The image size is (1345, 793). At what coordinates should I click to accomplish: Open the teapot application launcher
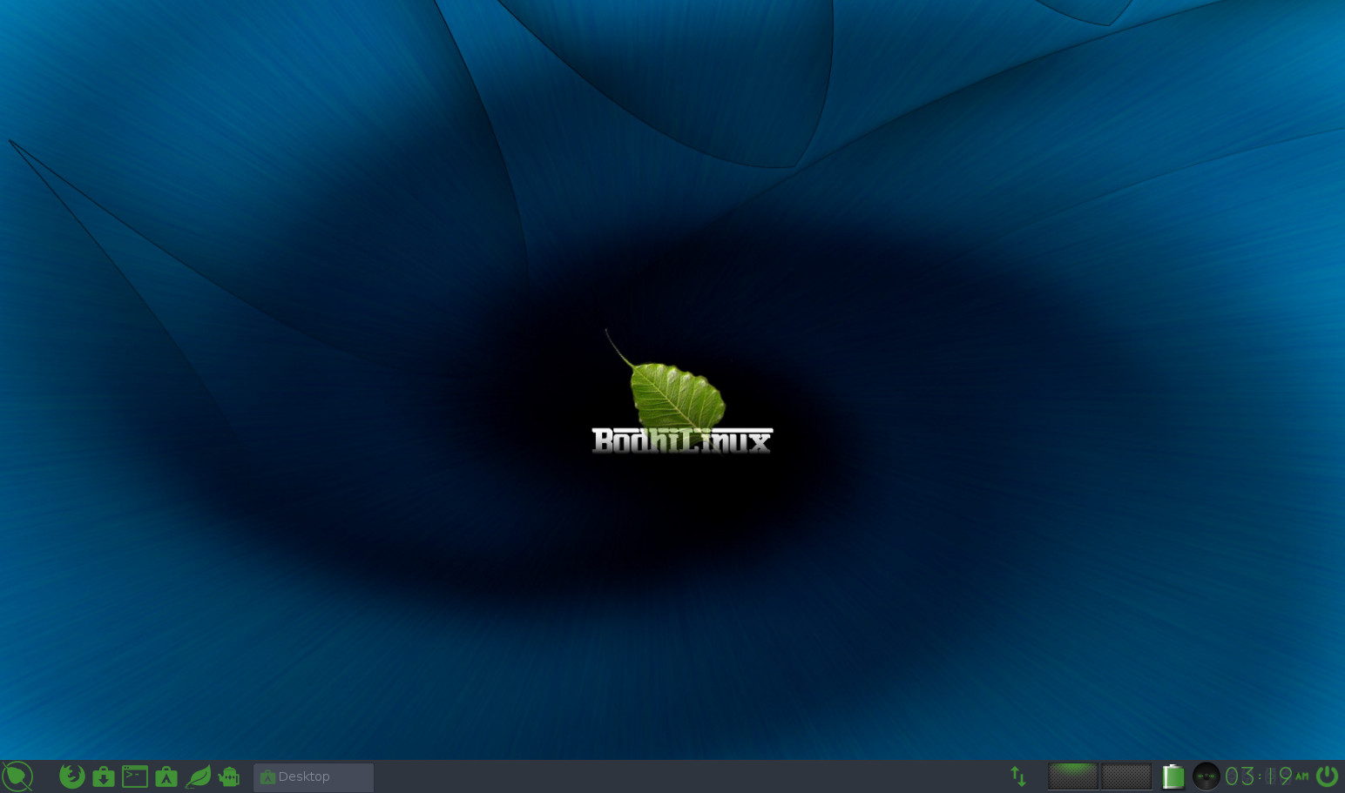(229, 776)
